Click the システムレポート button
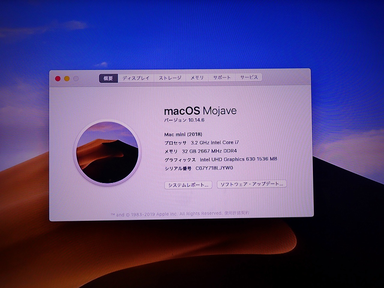Viewport: 384px width, 288px height. tap(188, 185)
